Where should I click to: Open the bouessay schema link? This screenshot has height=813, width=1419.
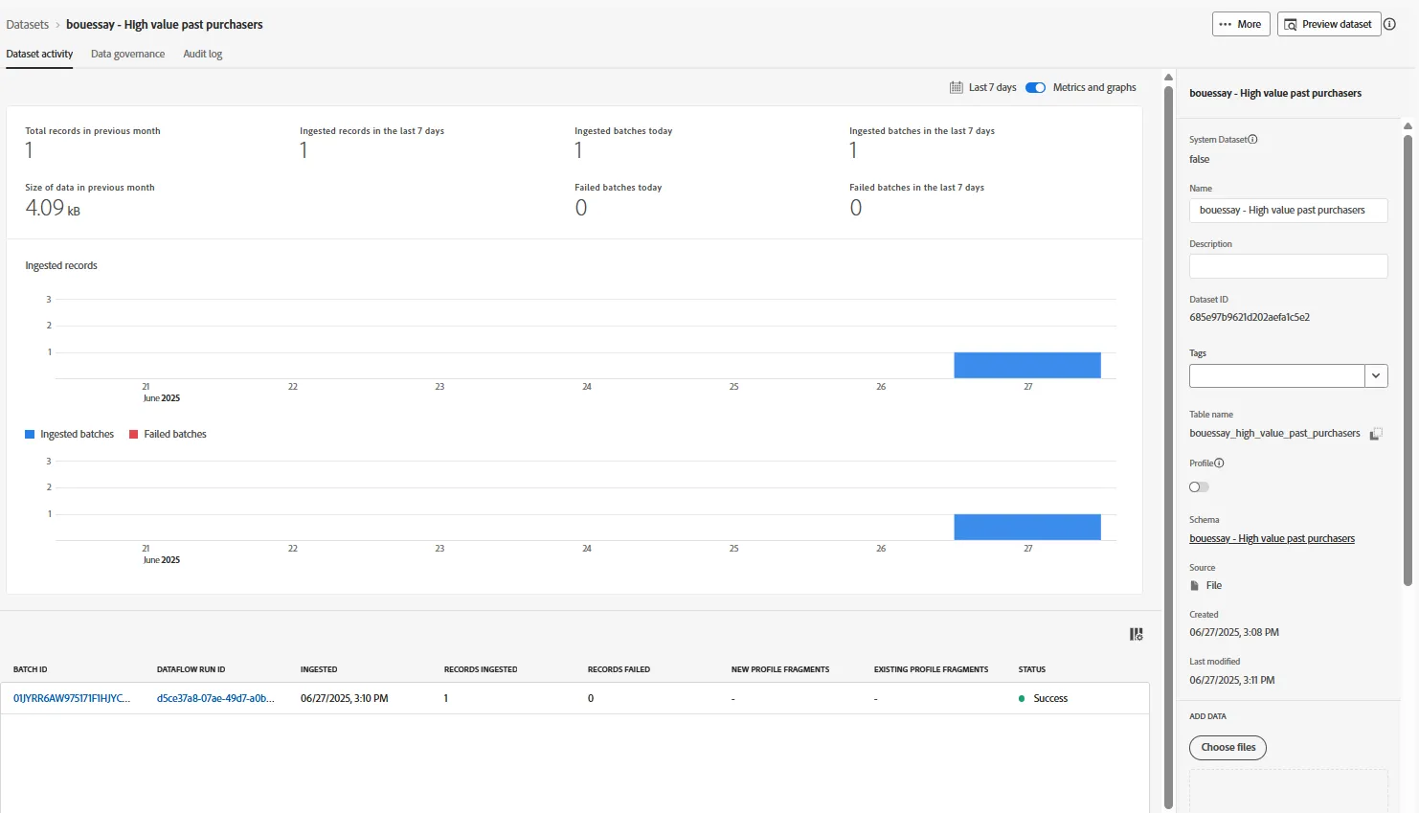tap(1272, 538)
